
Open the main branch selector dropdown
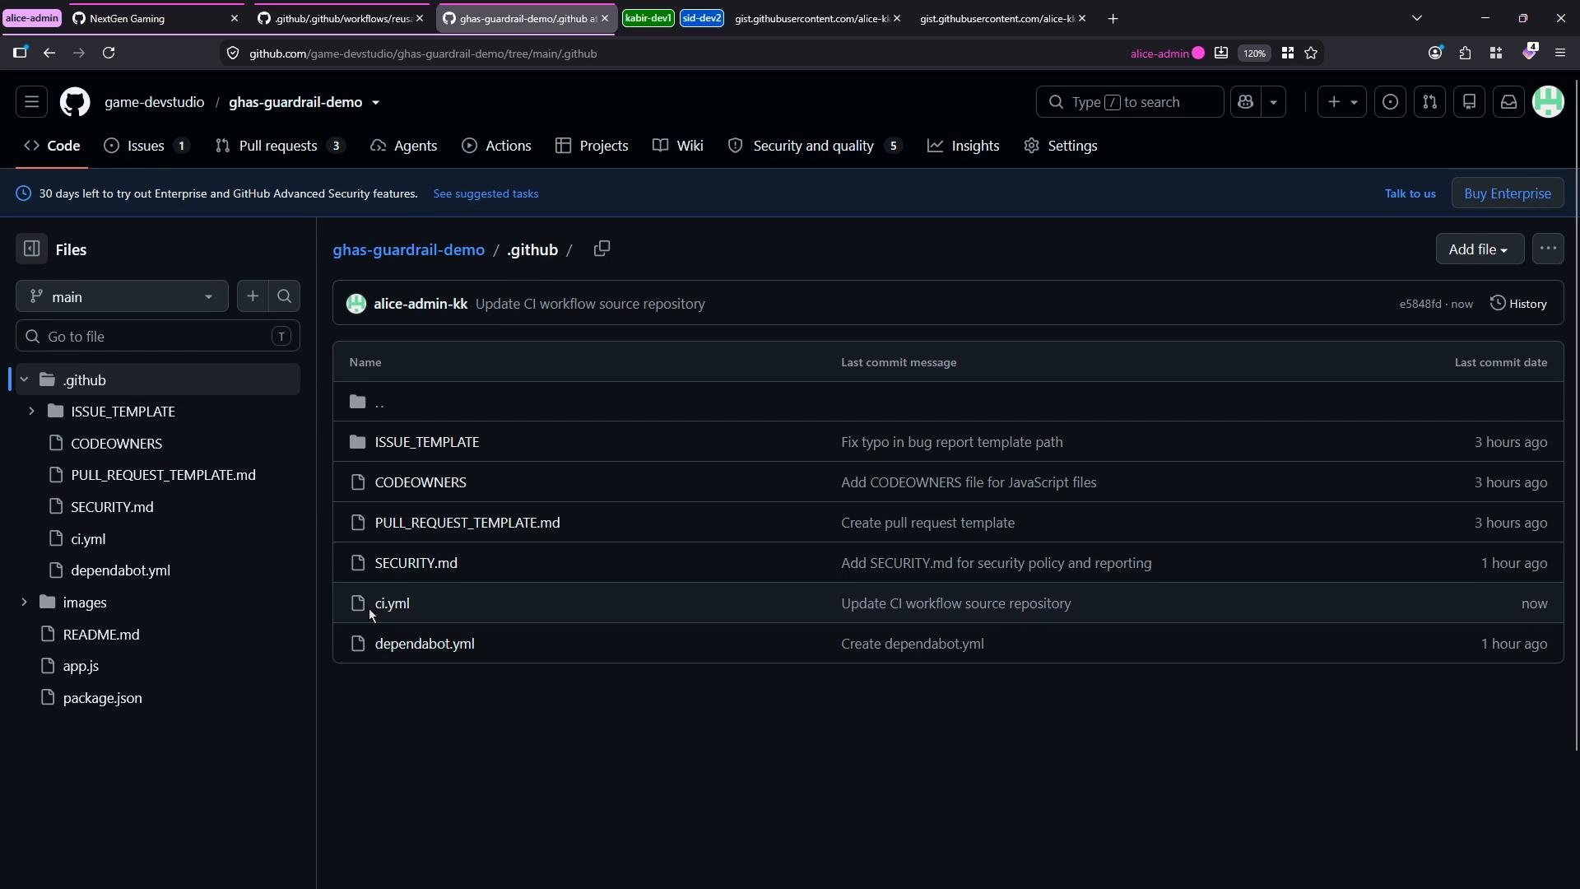122,296
